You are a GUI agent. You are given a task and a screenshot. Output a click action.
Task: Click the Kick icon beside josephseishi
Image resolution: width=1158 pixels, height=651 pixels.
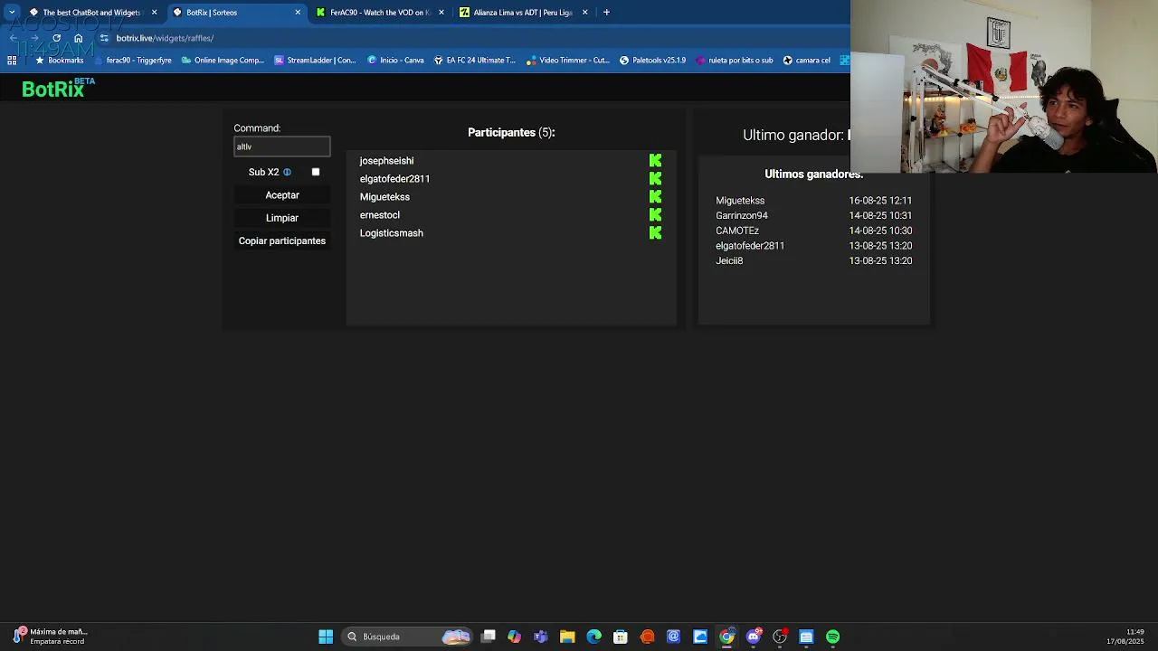point(655,161)
